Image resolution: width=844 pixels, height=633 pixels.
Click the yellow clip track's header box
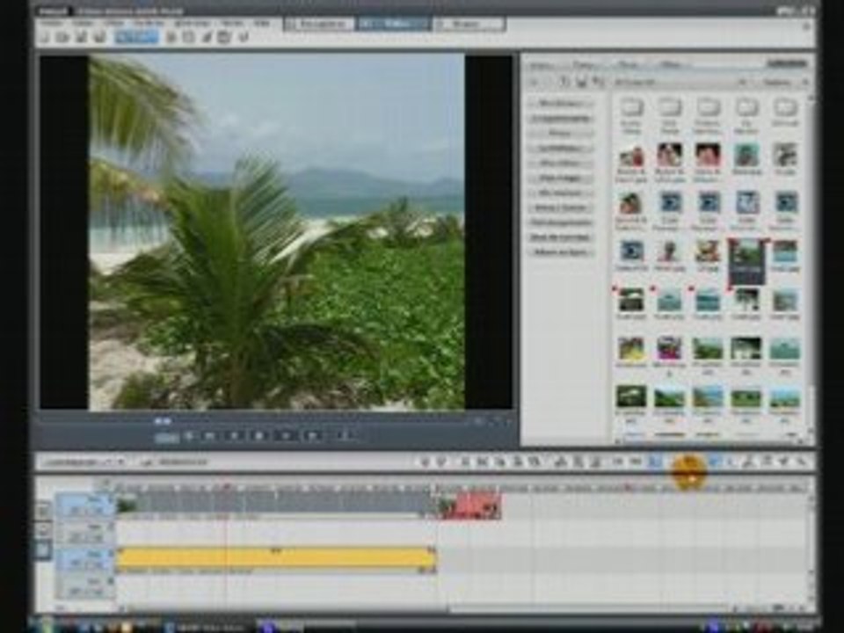click(x=85, y=560)
